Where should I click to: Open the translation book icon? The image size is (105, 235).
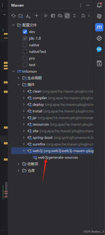click(x=99, y=63)
